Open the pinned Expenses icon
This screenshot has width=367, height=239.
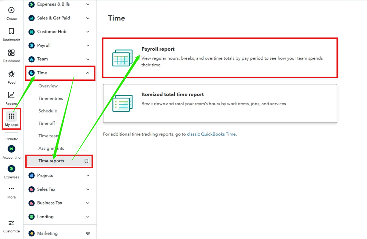(11, 169)
